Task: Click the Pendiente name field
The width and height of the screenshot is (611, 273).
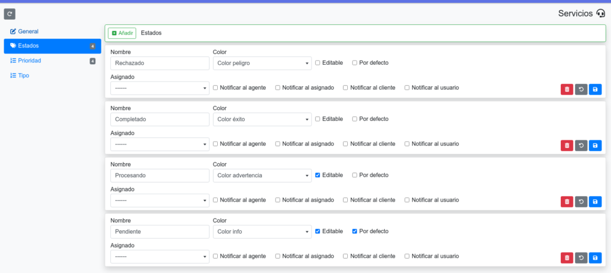Action: coord(160,232)
